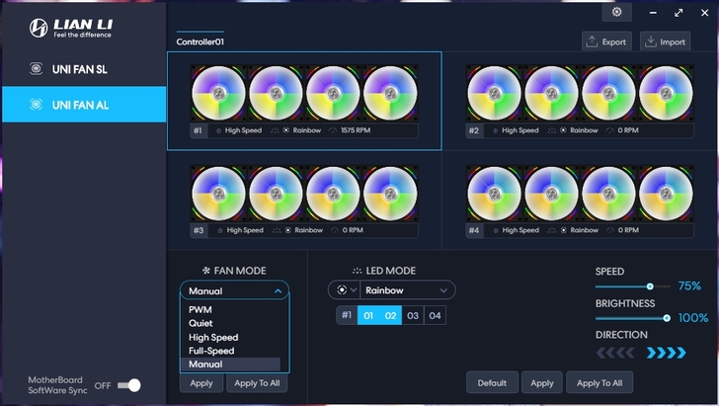Click Apply To All under fan mode
This screenshot has width=719, height=406.
click(x=257, y=383)
